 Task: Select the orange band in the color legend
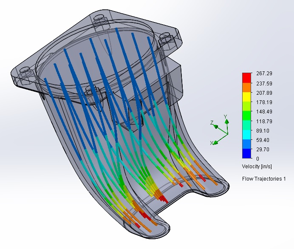[246, 87]
